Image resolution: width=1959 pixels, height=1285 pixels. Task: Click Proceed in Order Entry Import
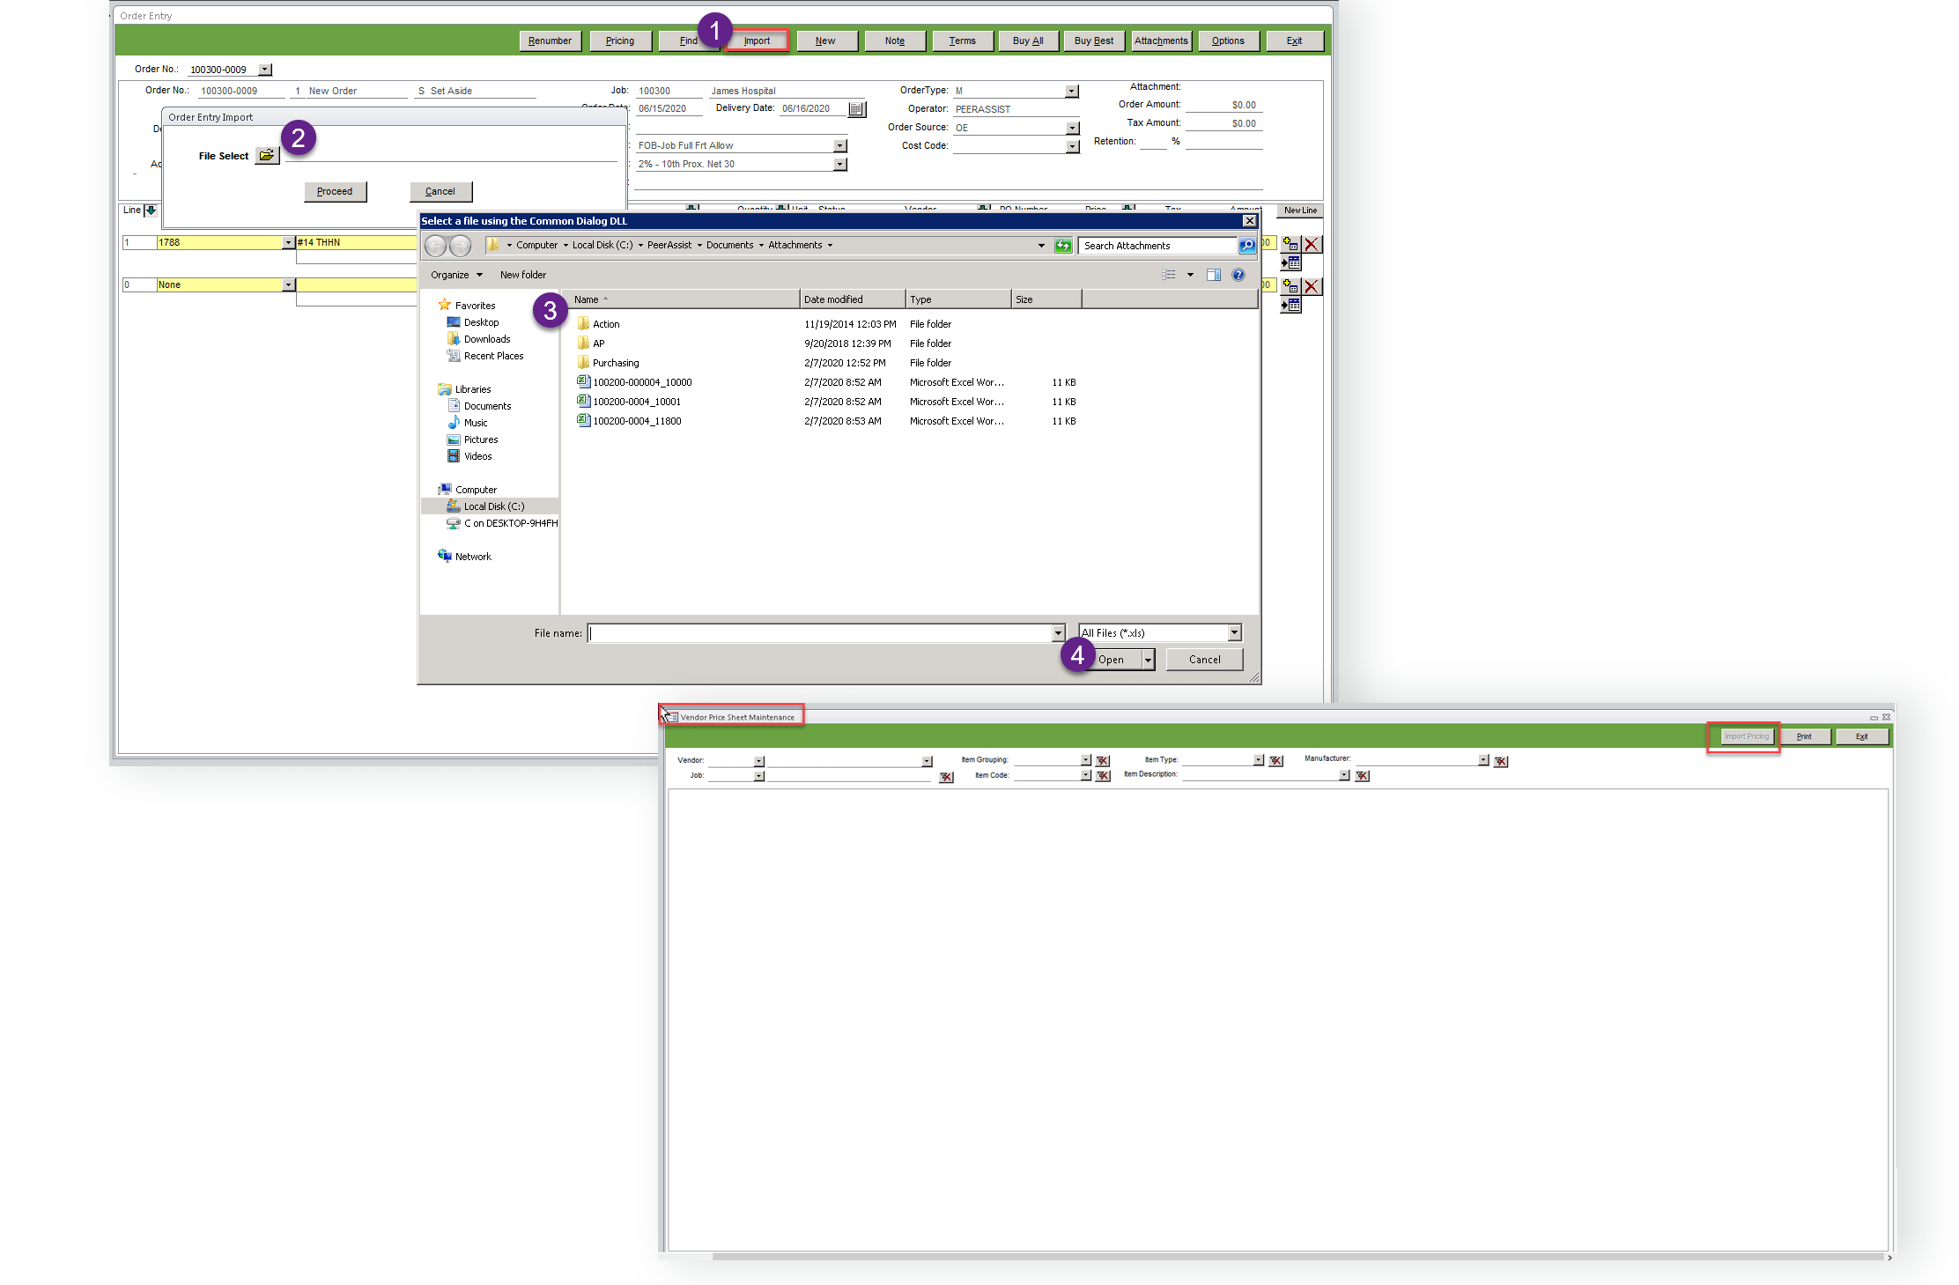point(335,191)
